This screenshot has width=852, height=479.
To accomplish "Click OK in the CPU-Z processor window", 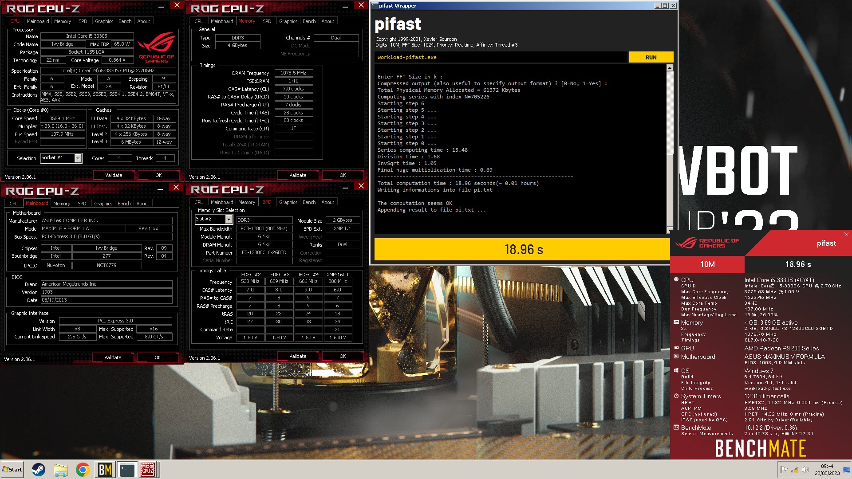I will click(158, 175).
